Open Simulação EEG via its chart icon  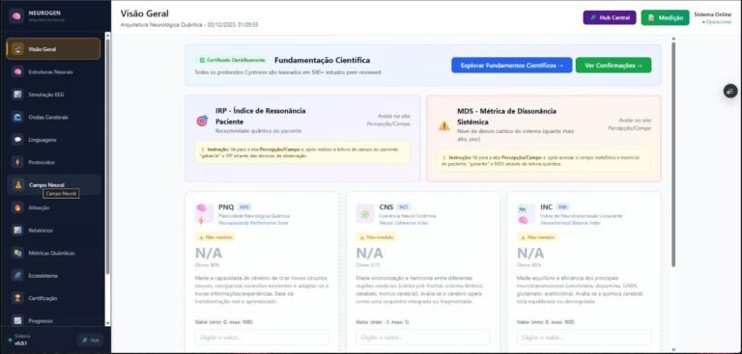tap(17, 95)
